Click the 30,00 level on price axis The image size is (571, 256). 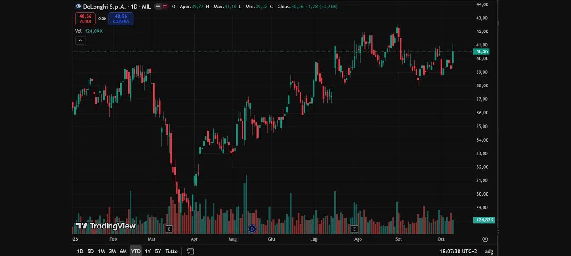(x=482, y=194)
